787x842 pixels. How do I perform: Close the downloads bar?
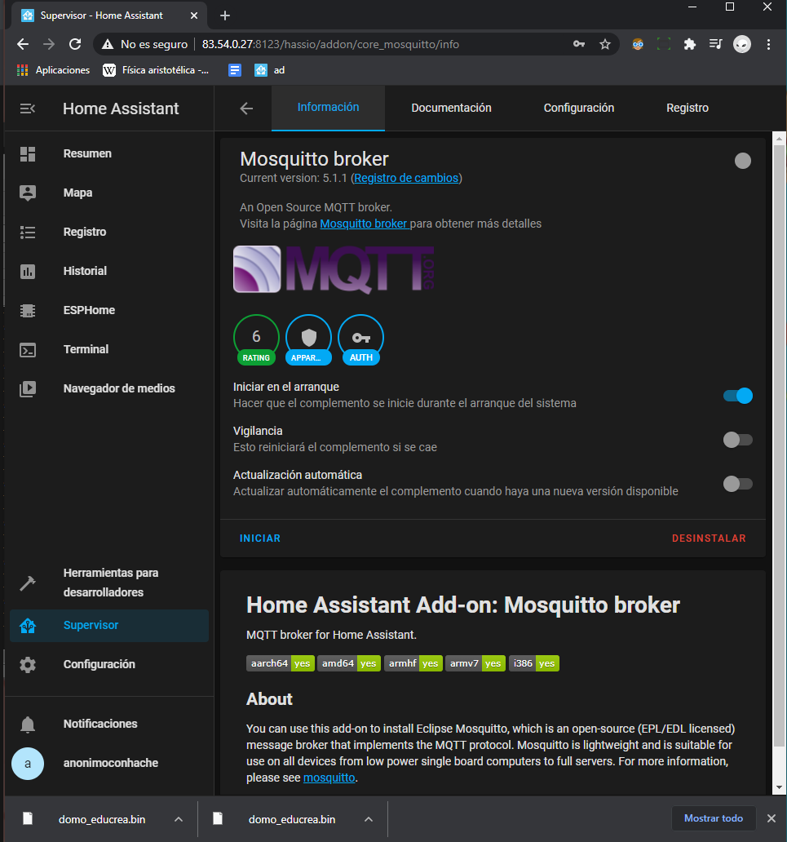click(x=771, y=818)
